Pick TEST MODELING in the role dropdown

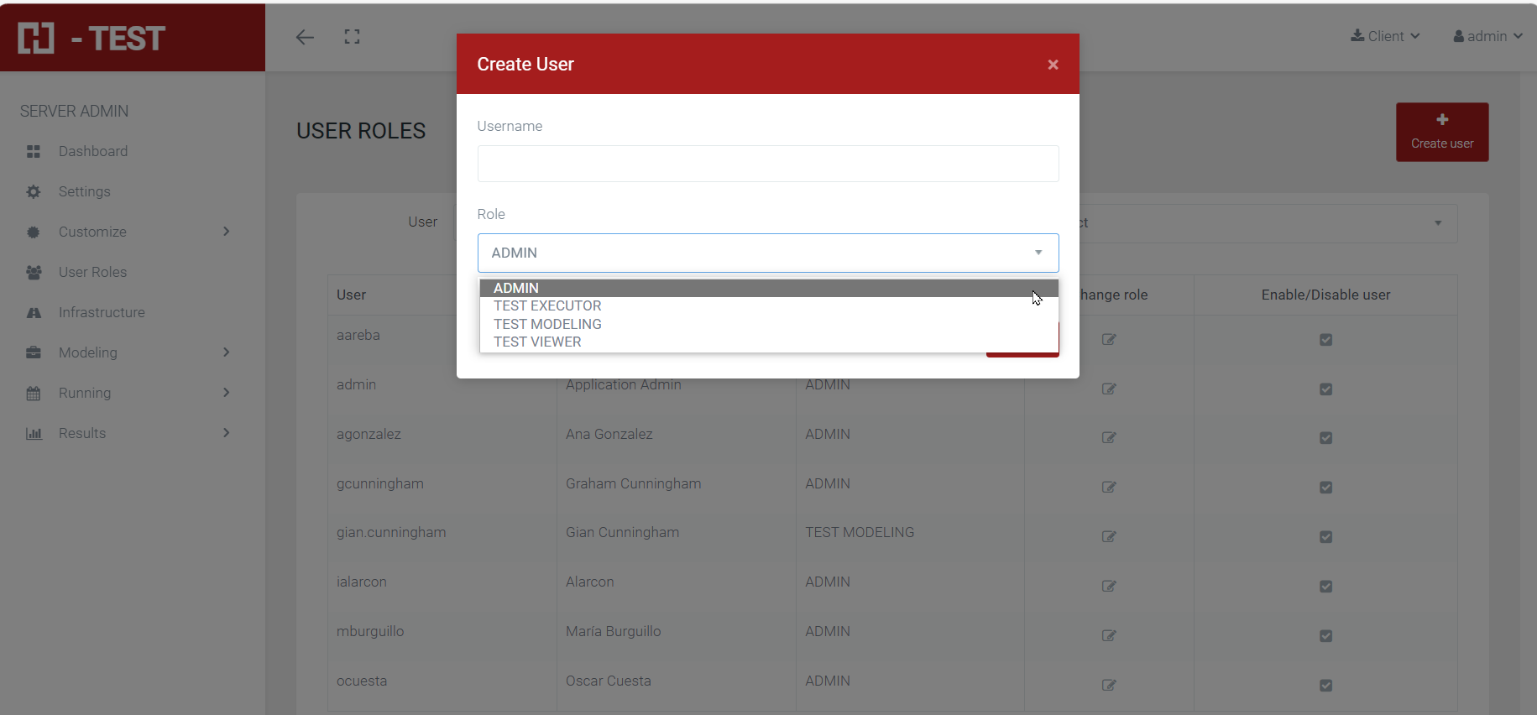tap(547, 324)
